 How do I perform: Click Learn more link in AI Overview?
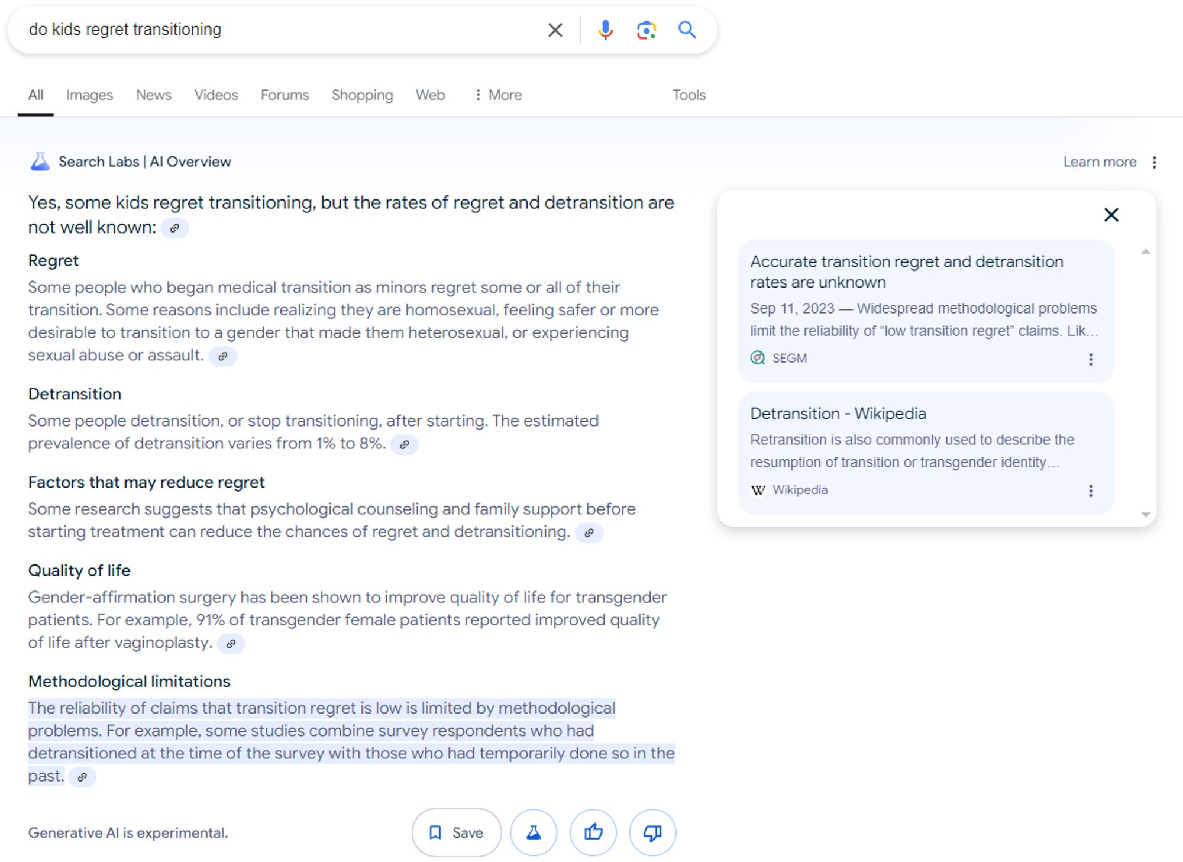(x=1098, y=162)
